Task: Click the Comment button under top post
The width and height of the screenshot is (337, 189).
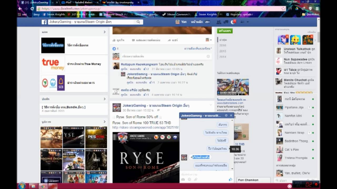Action: pyautogui.click(x=146, y=40)
